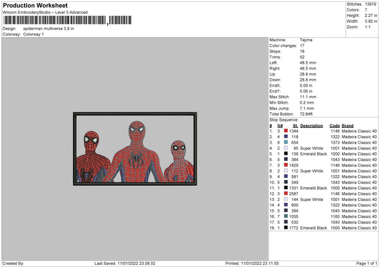The image size is (380, 268).
Task: Click the barcode under the worksheet title
Action: coord(67,20)
